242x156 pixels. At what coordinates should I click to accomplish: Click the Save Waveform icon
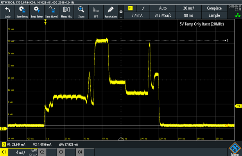pyautogui.click(x=52, y=12)
